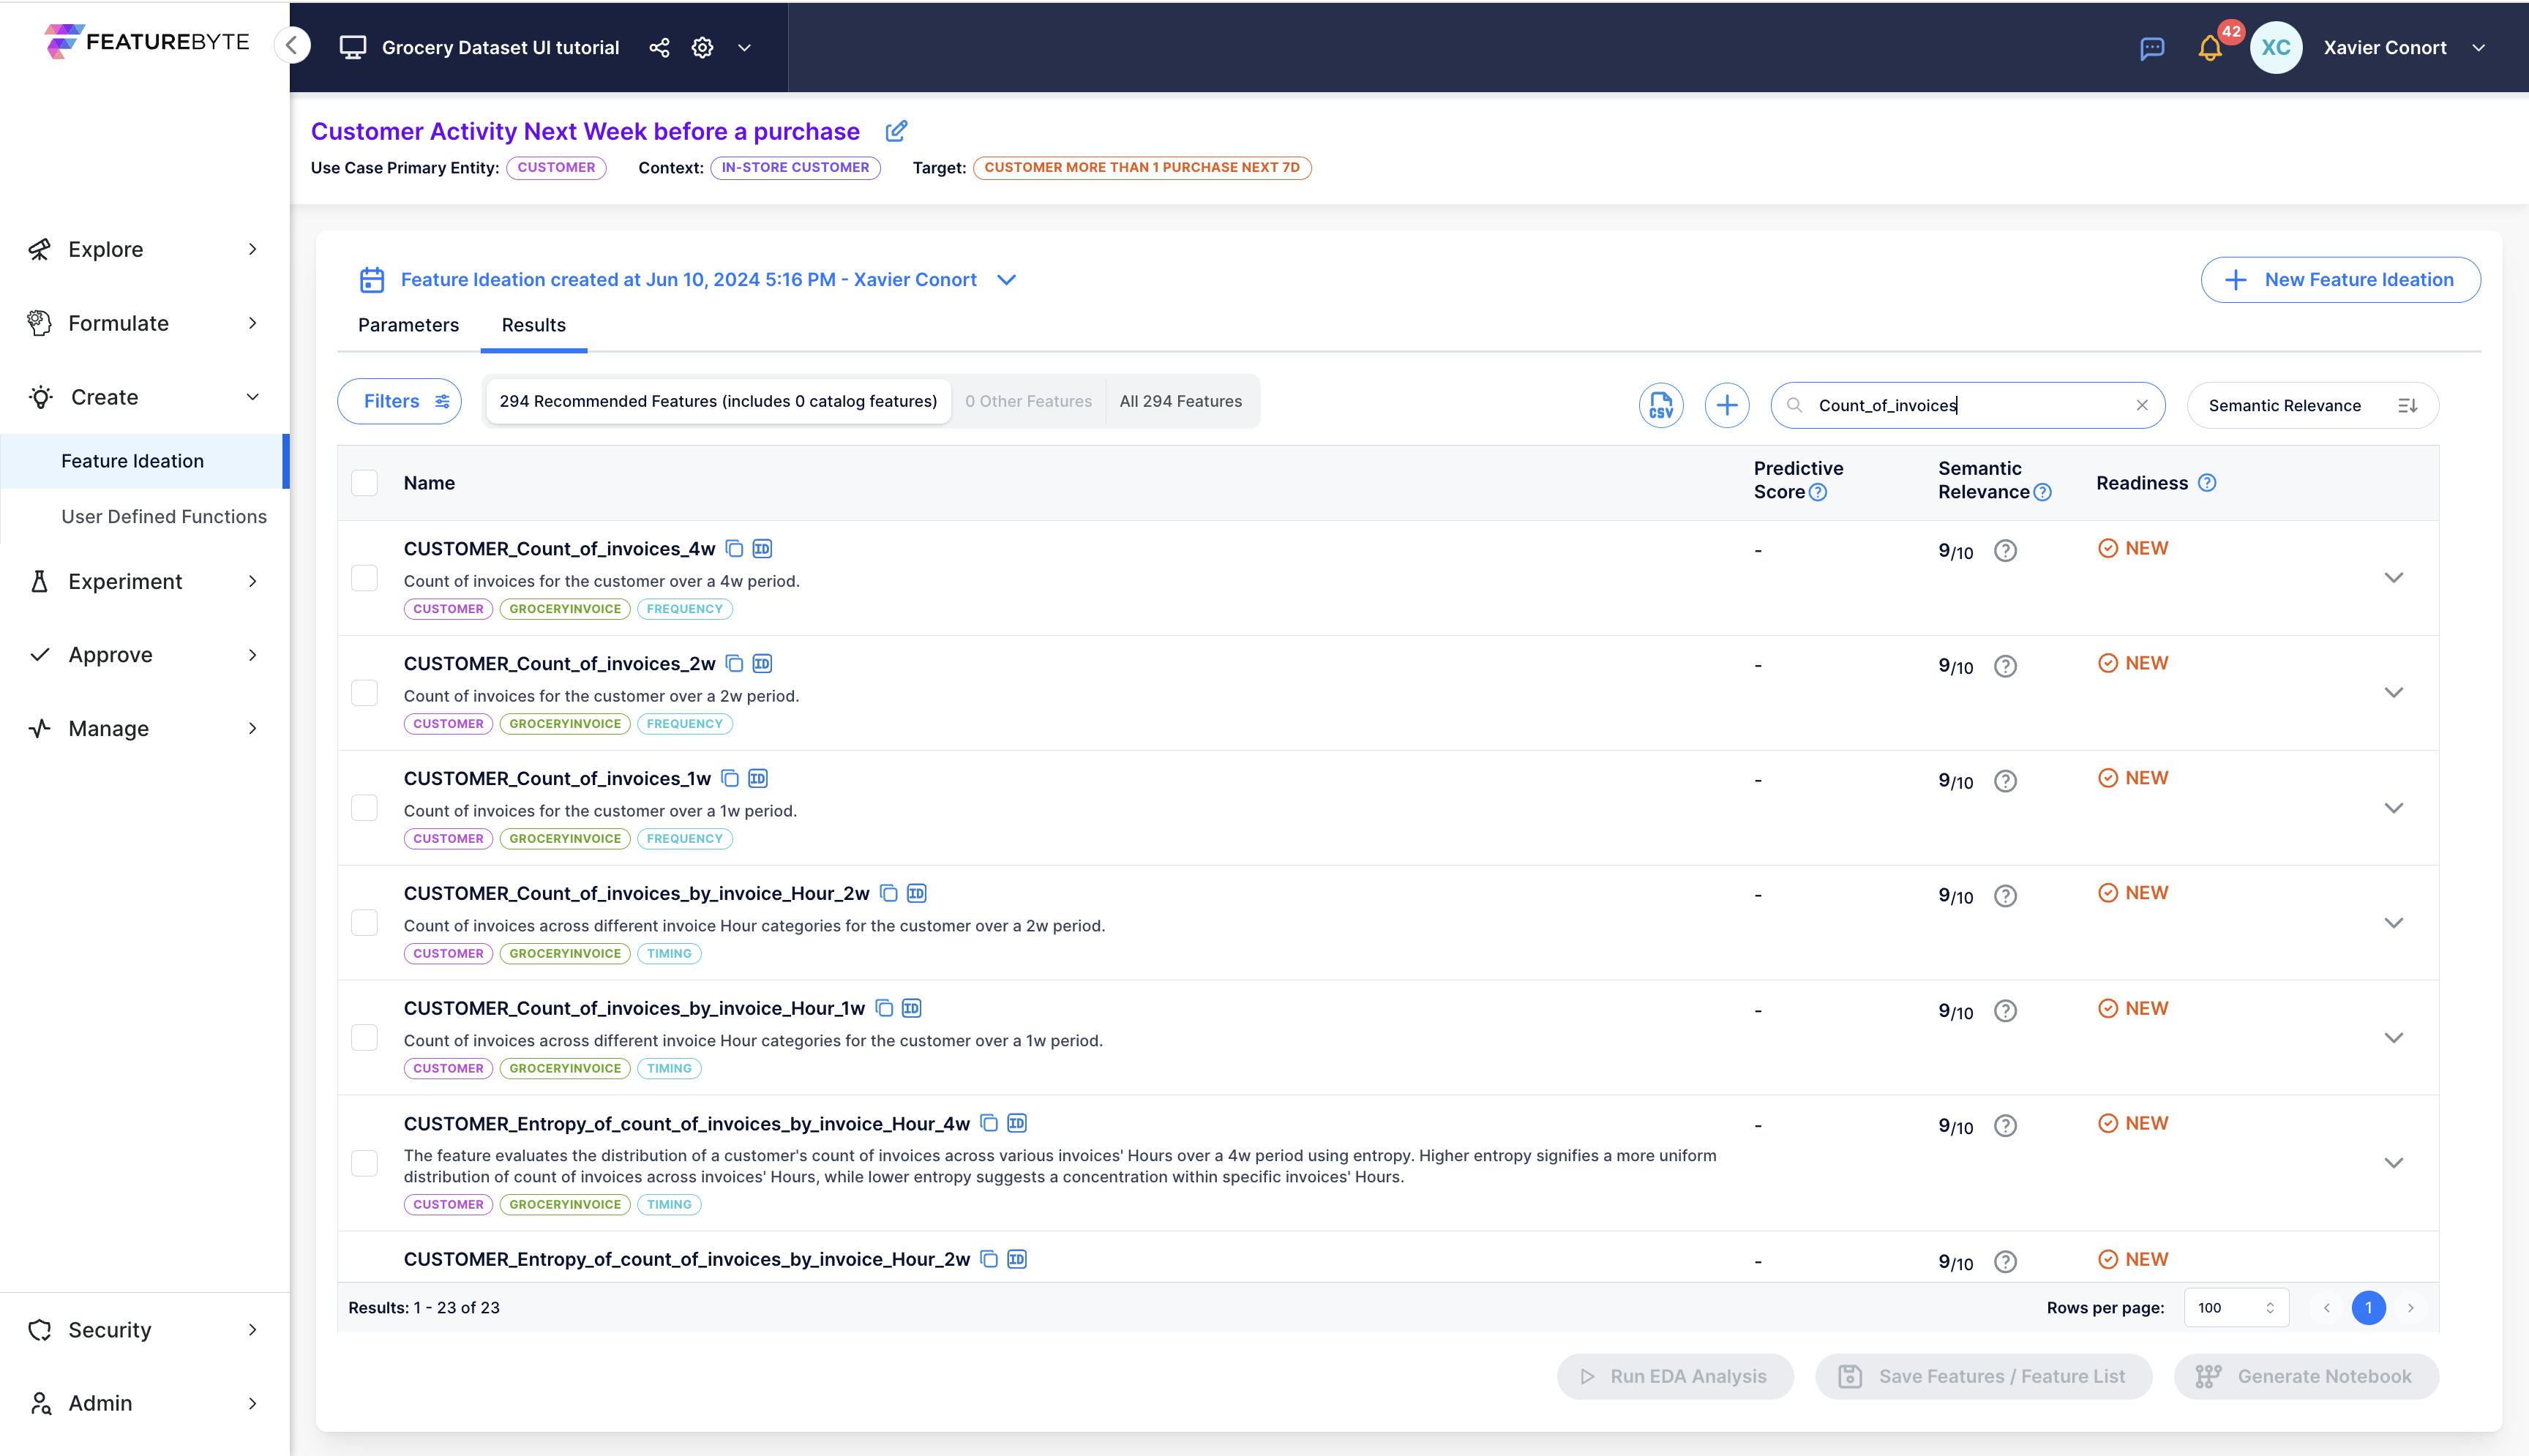Check CUSTOMER_Count_of_invoices_2w row checkbox

pos(364,693)
